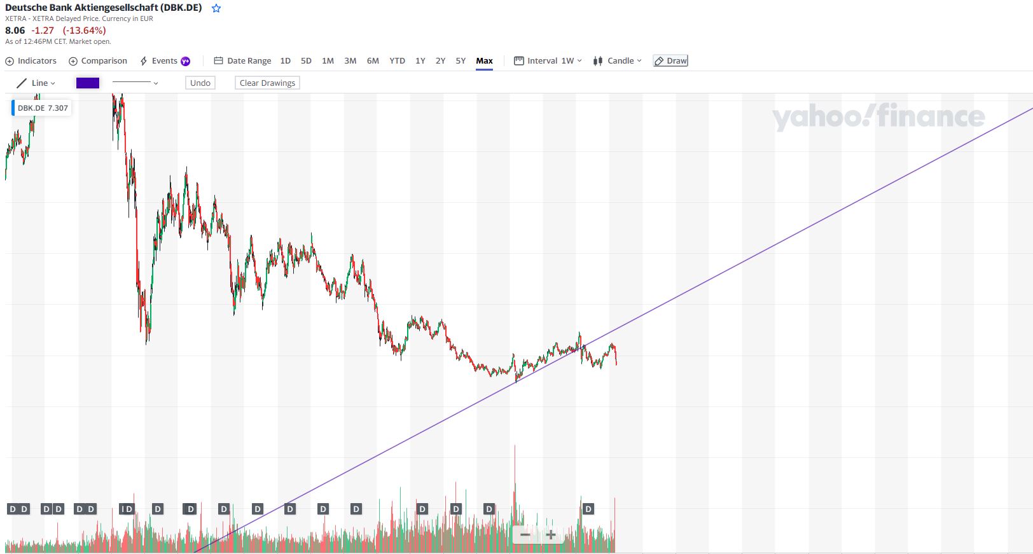Click the DBK.DE 7.307 price label
Viewport: 1033px width, 554px height.
[x=42, y=108]
